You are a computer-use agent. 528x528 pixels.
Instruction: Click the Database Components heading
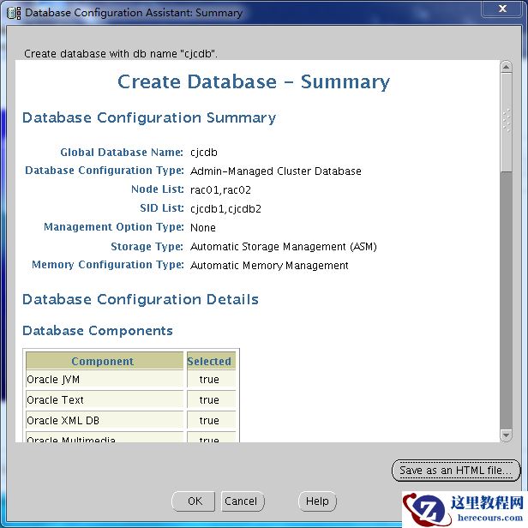pyautogui.click(x=98, y=331)
